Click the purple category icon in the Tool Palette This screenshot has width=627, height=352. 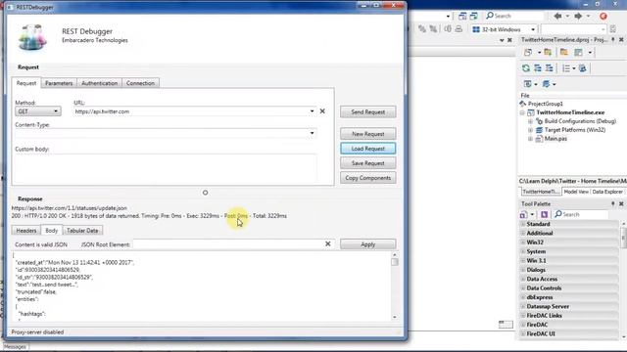coord(545,215)
